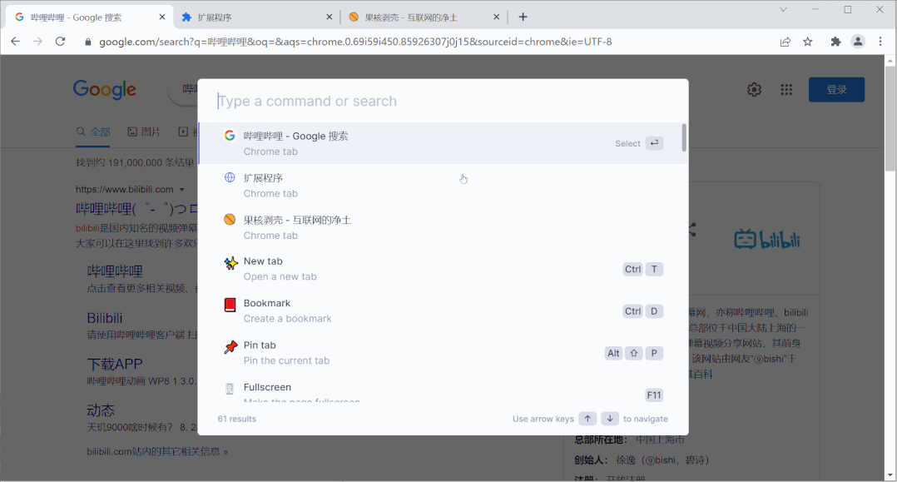This screenshot has width=897, height=482.
Task: Open the Chrome three-dot menu
Action: click(880, 42)
